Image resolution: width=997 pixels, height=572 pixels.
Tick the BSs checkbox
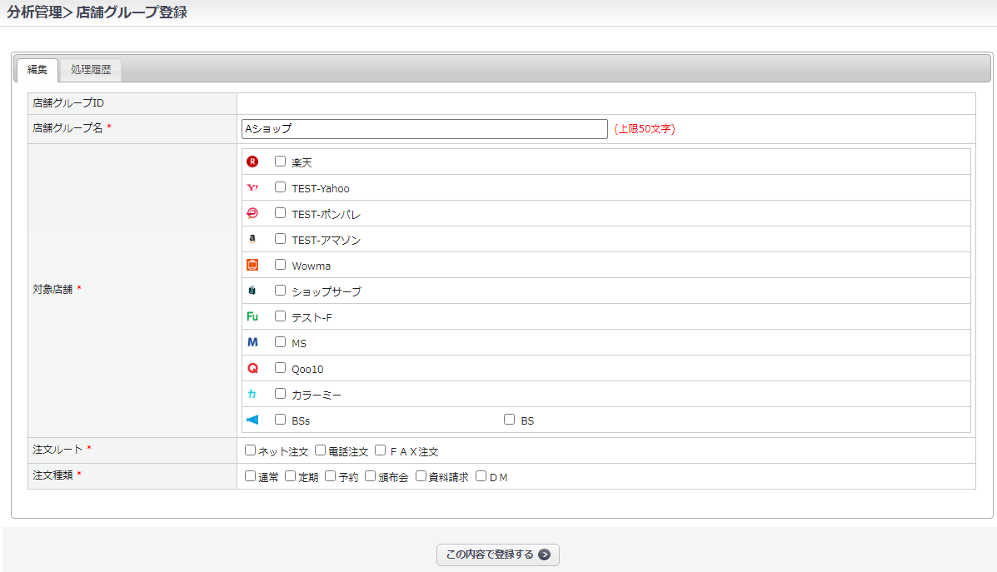pyautogui.click(x=281, y=420)
